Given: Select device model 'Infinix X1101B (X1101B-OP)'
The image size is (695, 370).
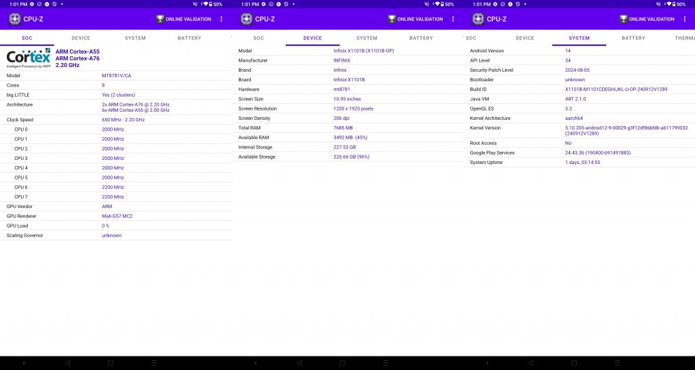Looking at the screenshot, I should click(x=364, y=51).
